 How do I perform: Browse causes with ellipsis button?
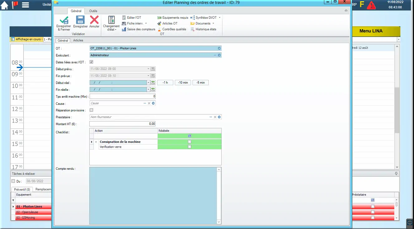click(145, 103)
